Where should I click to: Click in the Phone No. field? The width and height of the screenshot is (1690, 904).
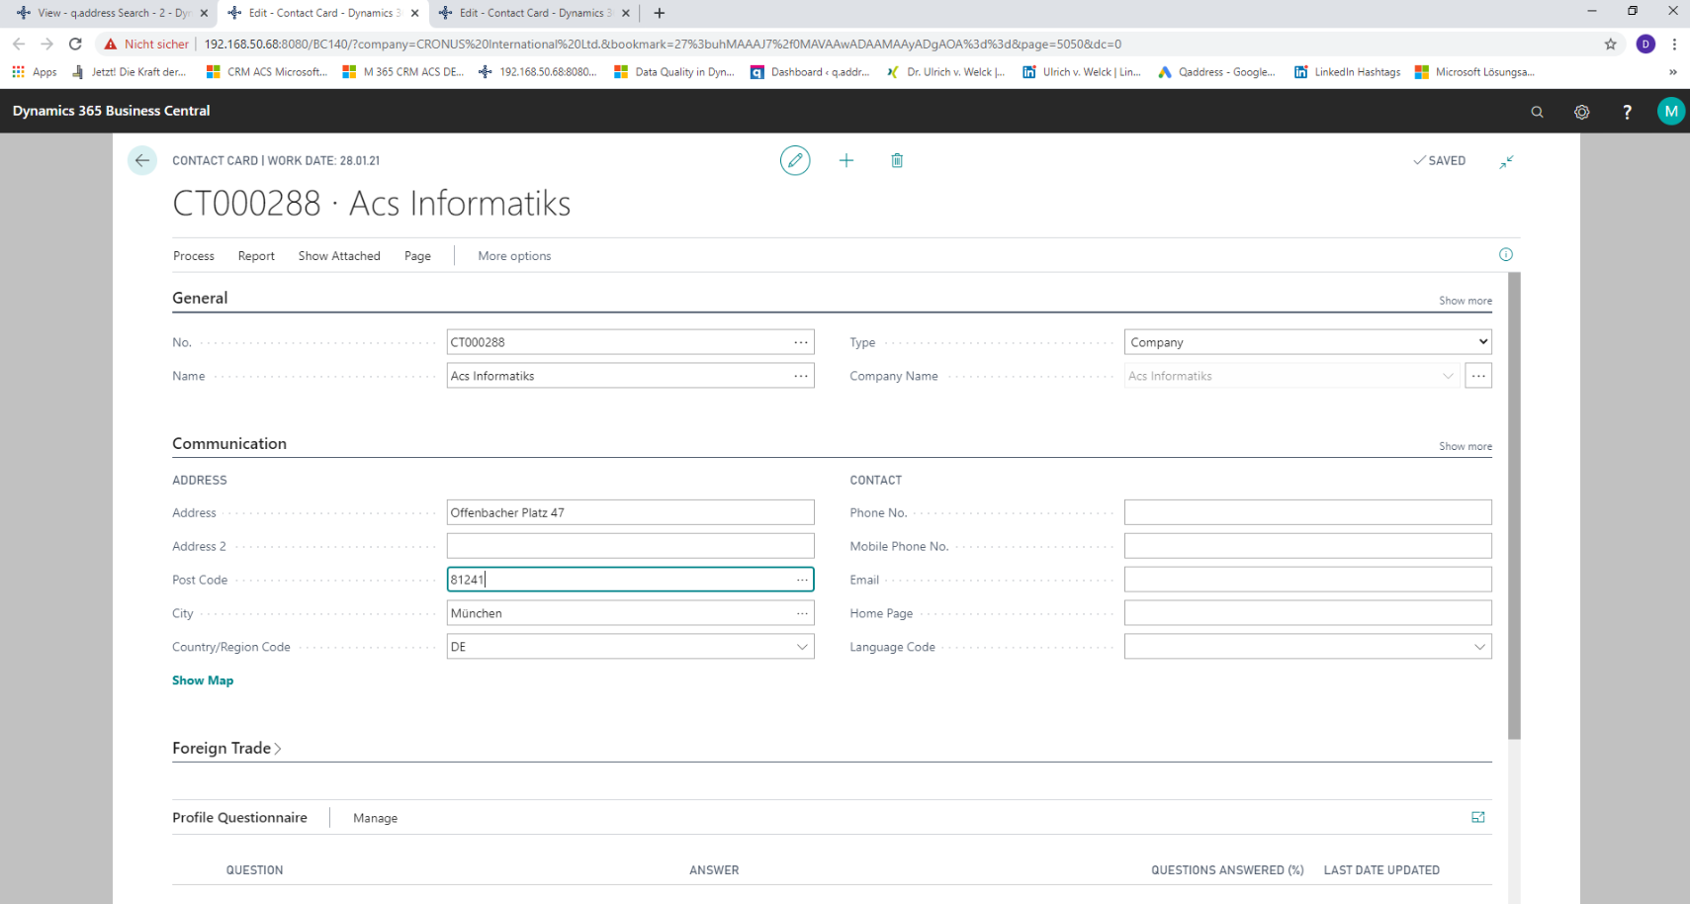pyautogui.click(x=1307, y=512)
